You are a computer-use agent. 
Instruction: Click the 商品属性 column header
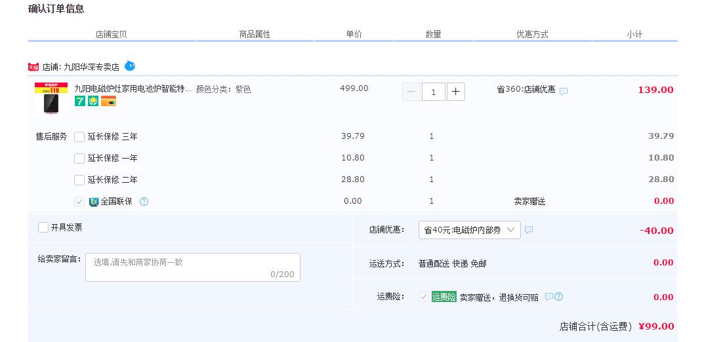[255, 35]
